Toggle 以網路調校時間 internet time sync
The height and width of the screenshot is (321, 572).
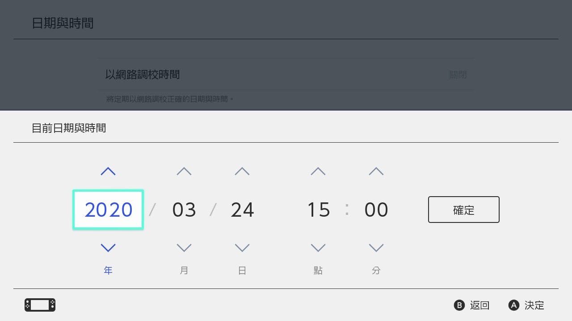coord(286,74)
